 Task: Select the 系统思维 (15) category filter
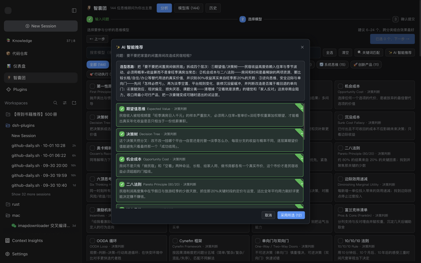[332, 65]
